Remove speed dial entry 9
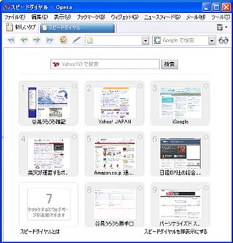The height and width of the screenshot is (243, 233). (x=206, y=188)
